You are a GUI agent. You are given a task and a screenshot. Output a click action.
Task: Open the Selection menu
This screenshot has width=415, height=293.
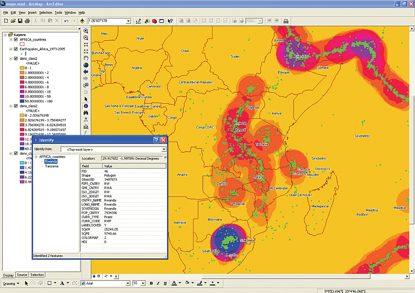(46, 12)
